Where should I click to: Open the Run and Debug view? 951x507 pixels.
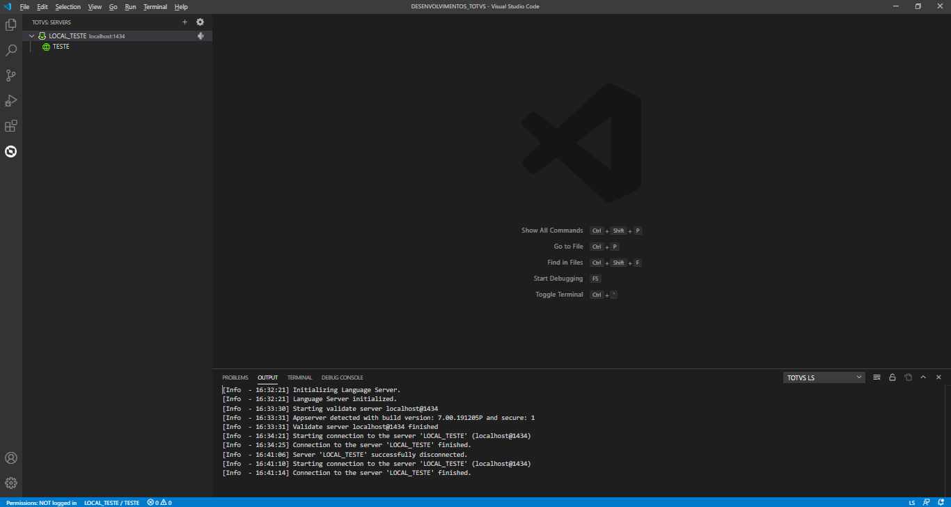(x=10, y=100)
